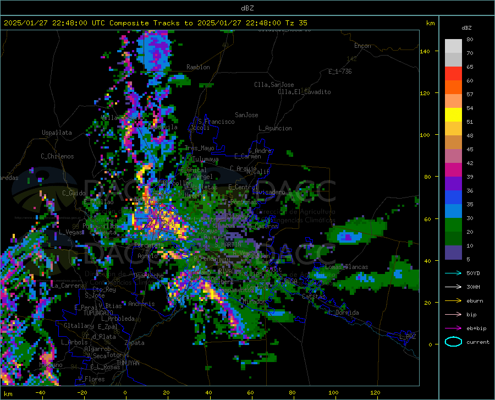The height and width of the screenshot is (400, 495).
Task: Click the 'S_MARTIN' map label
Action: coord(228,245)
